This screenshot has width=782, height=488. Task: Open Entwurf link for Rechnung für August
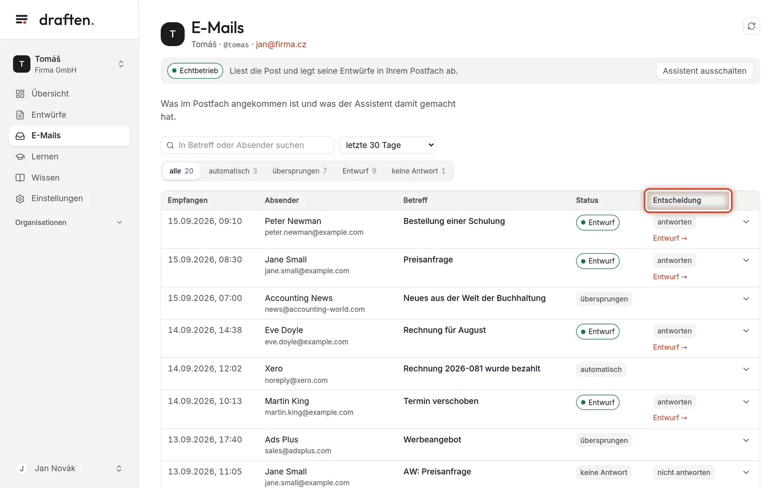(x=670, y=347)
